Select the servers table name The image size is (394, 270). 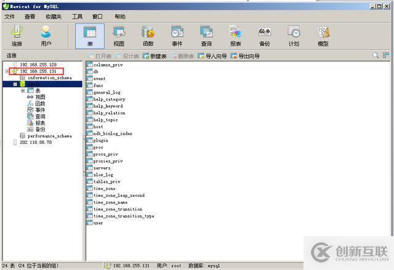(x=102, y=168)
